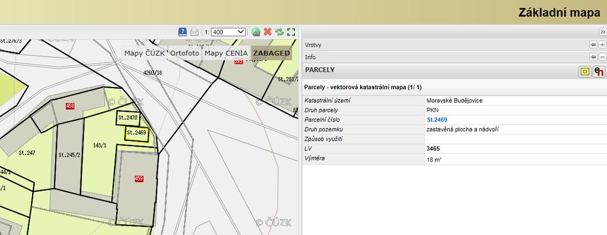Screen dimensions: 607x235
Task: Click the yellow square highlight parcel icon
Action: tap(585, 72)
